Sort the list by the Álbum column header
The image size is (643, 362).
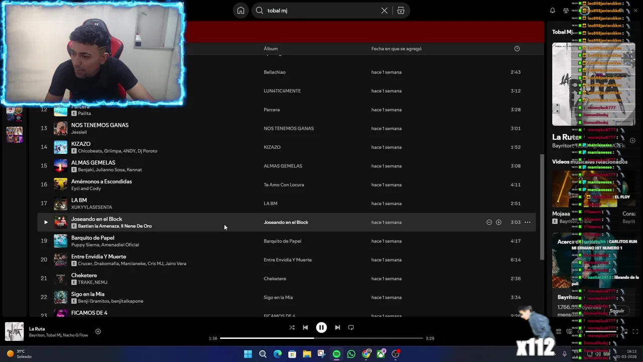coord(271,49)
